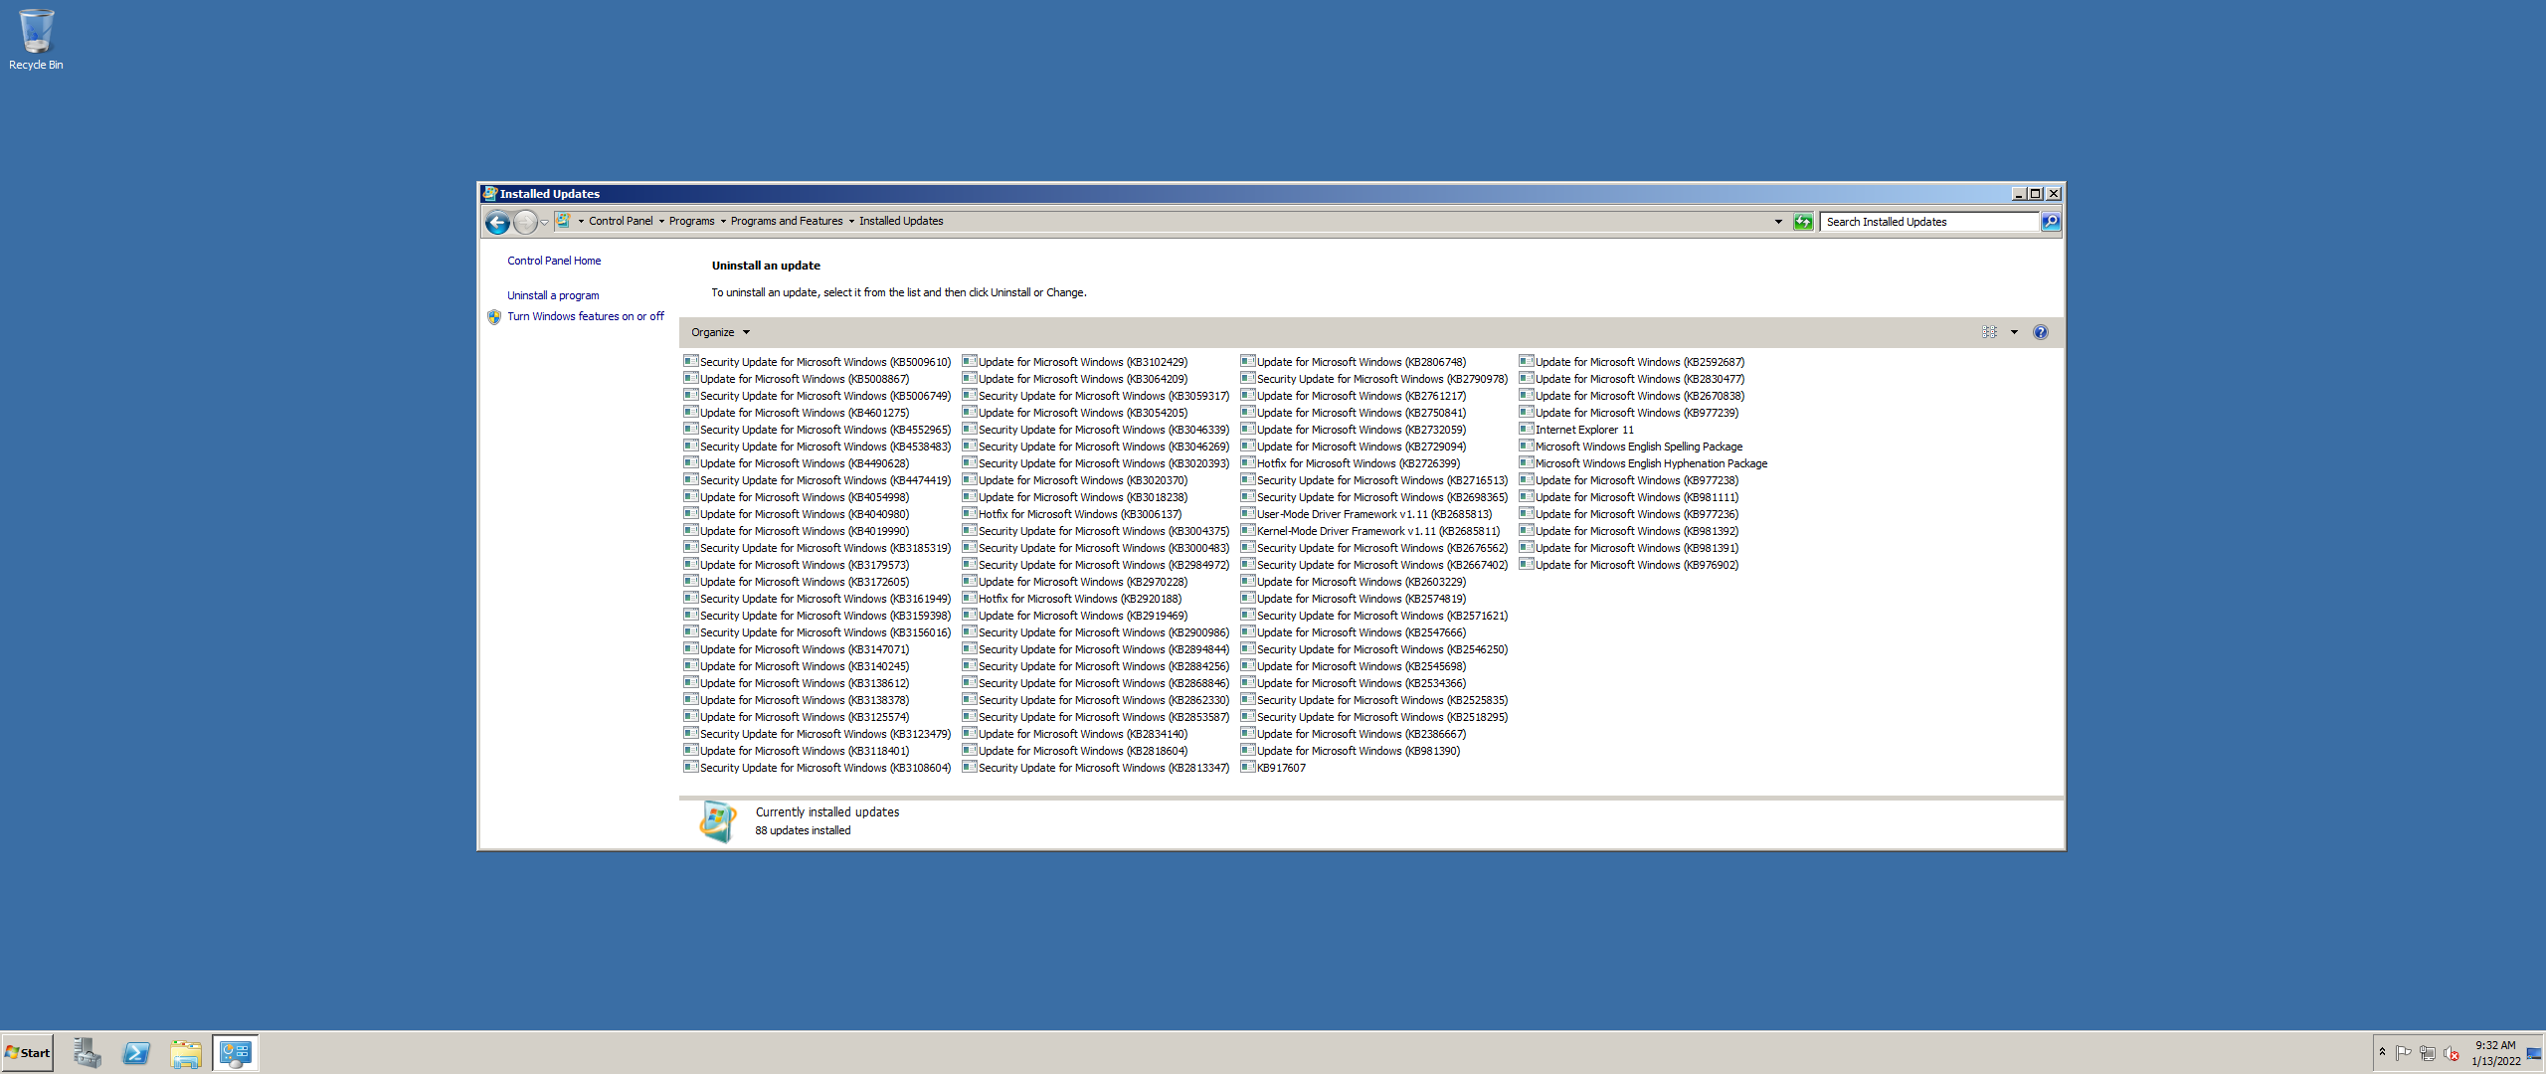Click icon beside Internet Explorer 11

1527,429
